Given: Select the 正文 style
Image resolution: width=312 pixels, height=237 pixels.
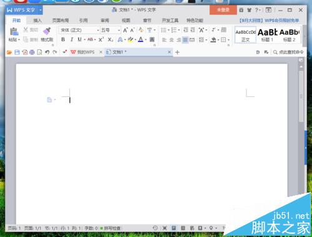Looking at the screenshot, I should pyautogui.click(x=245, y=35).
